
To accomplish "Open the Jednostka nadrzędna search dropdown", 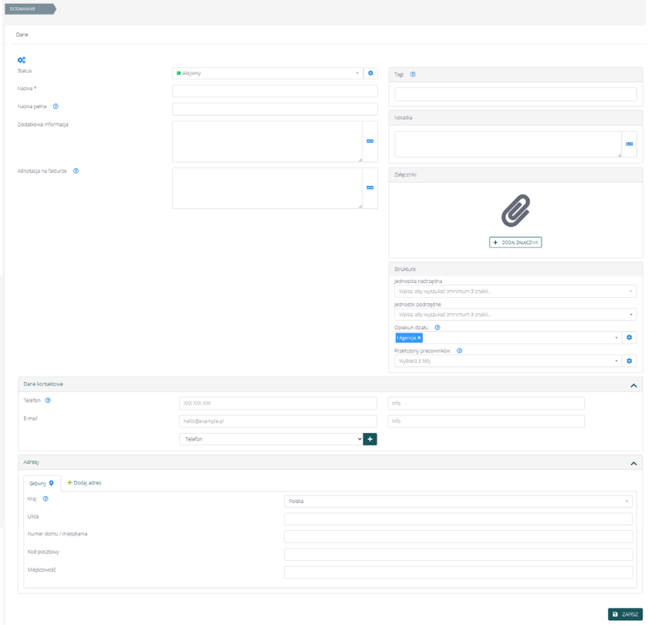I will point(515,292).
